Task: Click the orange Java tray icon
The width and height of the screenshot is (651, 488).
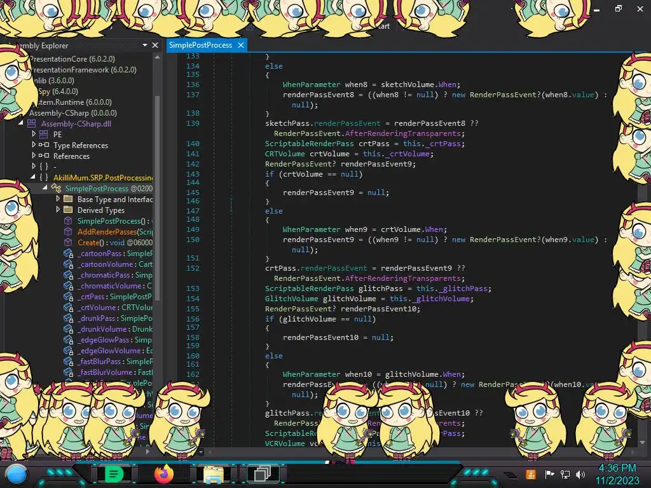Action: click(531, 474)
